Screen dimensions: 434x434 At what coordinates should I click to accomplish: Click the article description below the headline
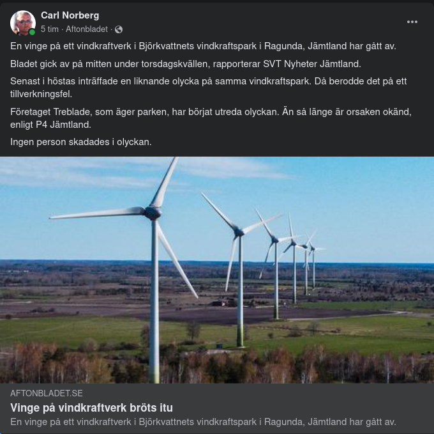pyautogui.click(x=203, y=422)
